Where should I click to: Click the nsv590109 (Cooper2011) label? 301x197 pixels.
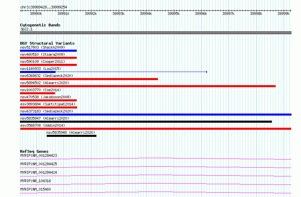click(43, 61)
